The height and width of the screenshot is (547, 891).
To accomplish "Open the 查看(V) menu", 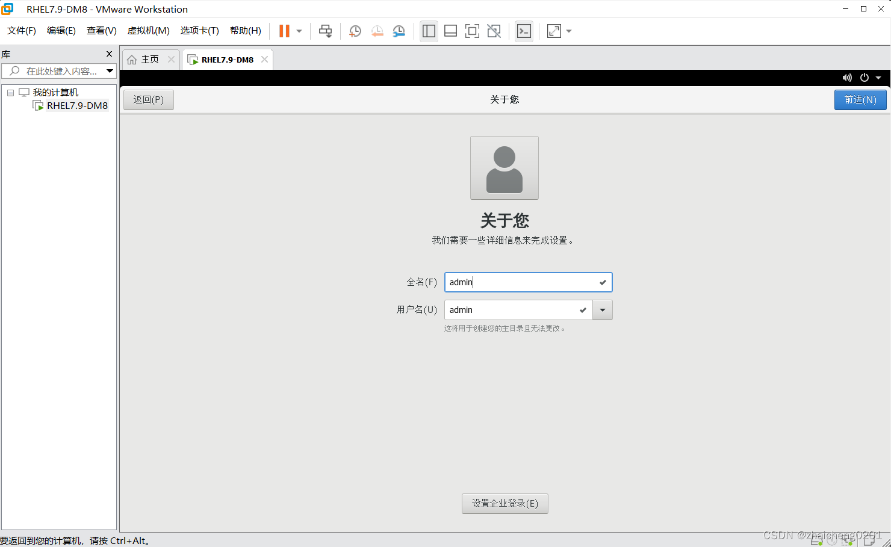I will (x=102, y=31).
